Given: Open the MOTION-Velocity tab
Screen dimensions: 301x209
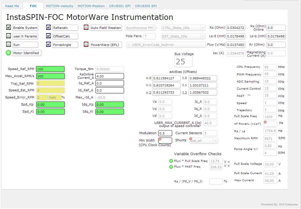Looking at the screenshot, I should [x=59, y=6].
